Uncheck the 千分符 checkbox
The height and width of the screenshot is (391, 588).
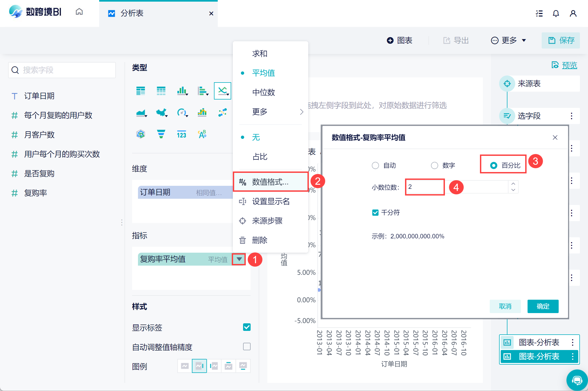click(x=375, y=212)
